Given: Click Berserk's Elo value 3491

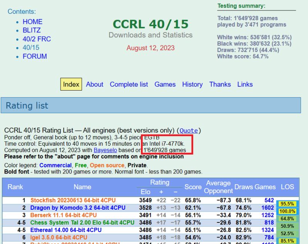Looking at the screenshot, I should 145,215.
